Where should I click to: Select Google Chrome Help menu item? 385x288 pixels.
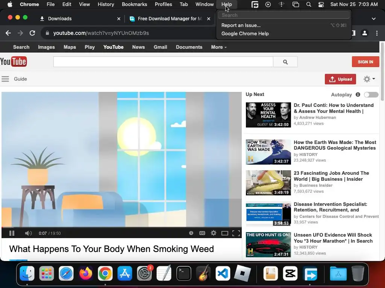tap(283, 33)
